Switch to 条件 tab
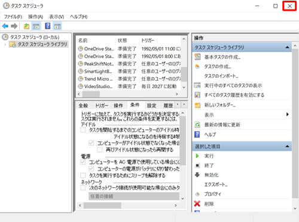 point(135,105)
